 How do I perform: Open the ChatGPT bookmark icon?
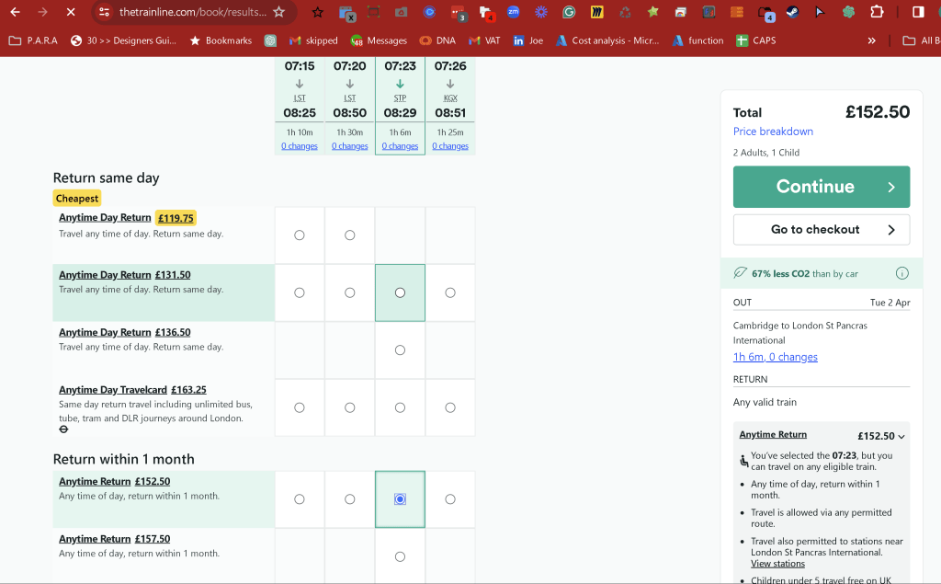pyautogui.click(x=271, y=40)
